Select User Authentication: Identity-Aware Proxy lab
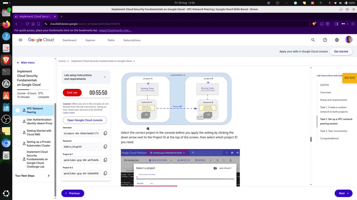357x200 pixels. tap(39, 121)
